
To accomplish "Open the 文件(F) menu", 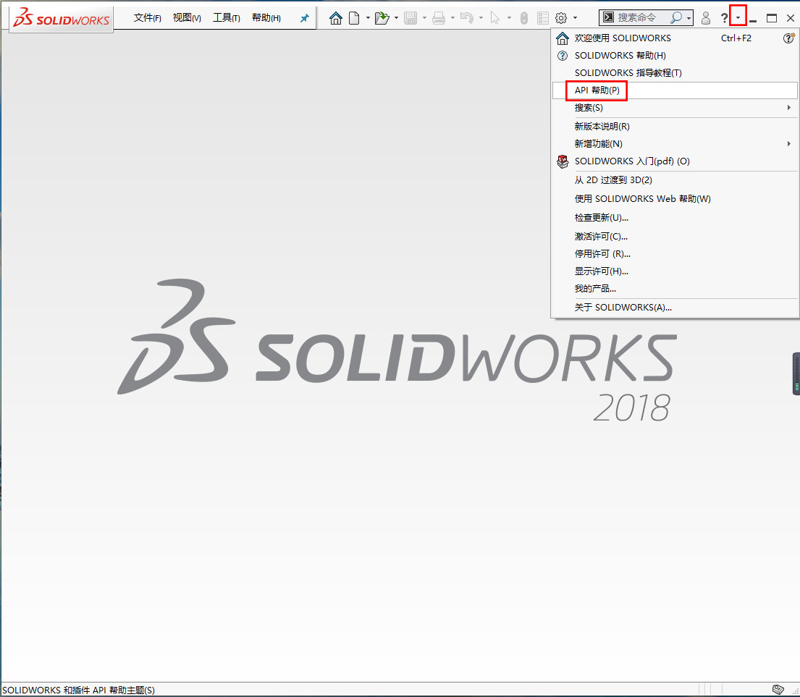I will [148, 17].
